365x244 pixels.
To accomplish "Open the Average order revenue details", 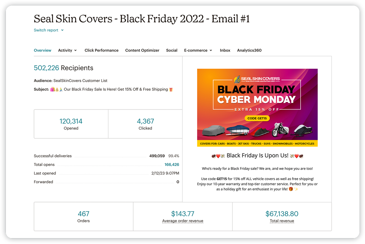I will (x=182, y=214).
